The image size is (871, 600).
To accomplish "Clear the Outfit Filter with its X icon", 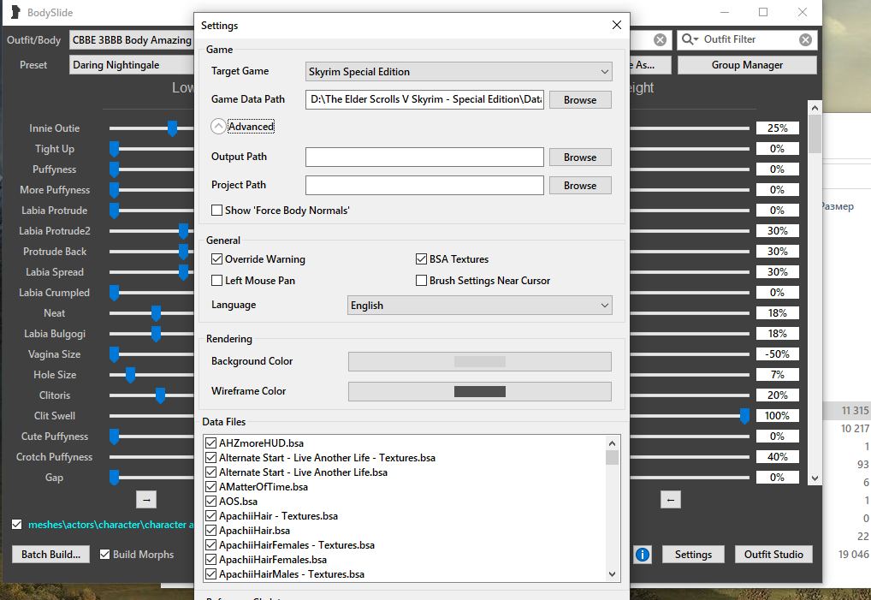I will click(805, 40).
